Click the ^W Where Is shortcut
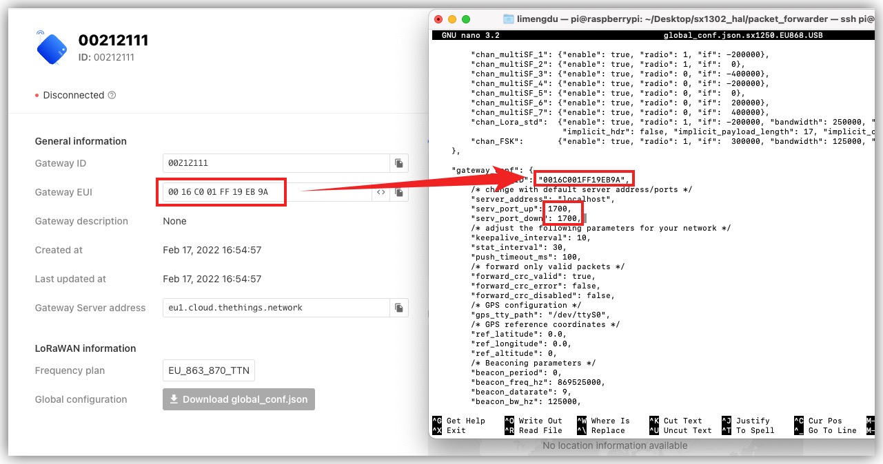The height and width of the screenshot is (464, 883). (603, 421)
